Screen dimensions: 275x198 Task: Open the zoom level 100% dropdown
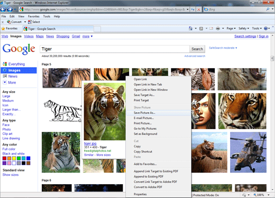[269, 195]
